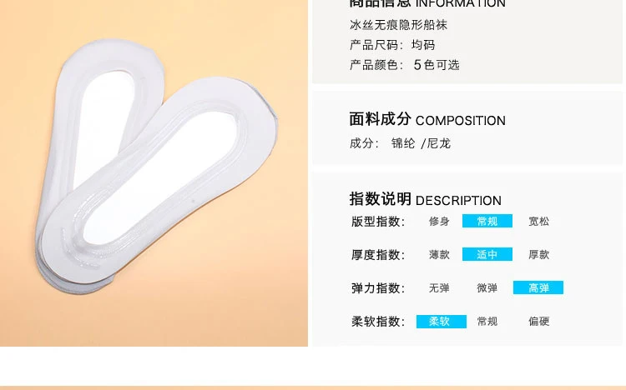This screenshot has width=626, height=390.
Task: Select 常规 in the softness row
Action: point(487,322)
